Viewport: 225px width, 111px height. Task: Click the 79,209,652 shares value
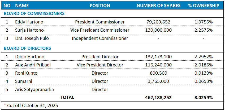coord(158,22)
